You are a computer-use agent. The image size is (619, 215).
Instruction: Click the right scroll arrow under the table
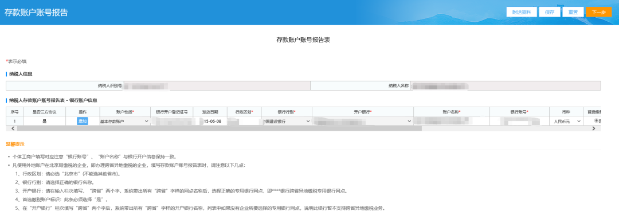[593, 128]
